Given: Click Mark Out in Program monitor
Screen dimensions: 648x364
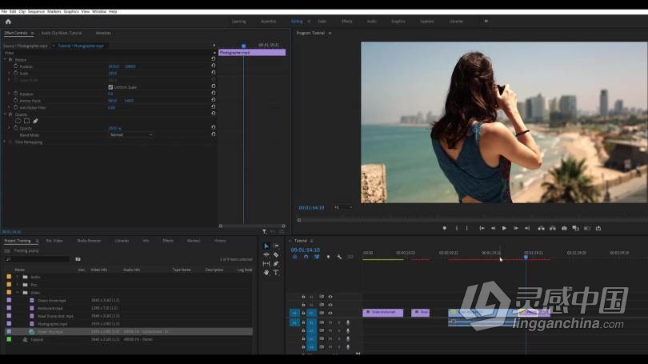Looking at the screenshot, I should [x=467, y=228].
